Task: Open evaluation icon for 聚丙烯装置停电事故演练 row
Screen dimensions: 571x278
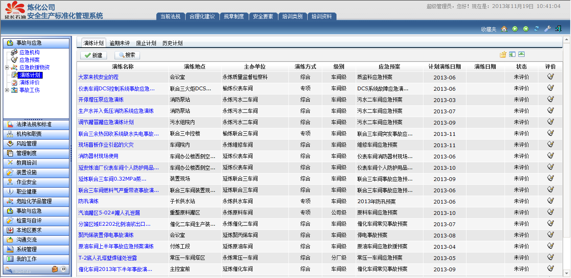Action: click(x=551, y=235)
